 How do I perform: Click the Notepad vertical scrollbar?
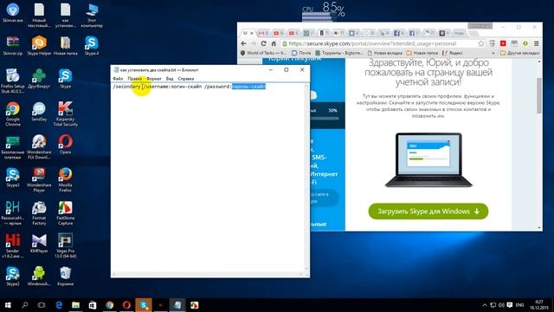tap(306, 177)
